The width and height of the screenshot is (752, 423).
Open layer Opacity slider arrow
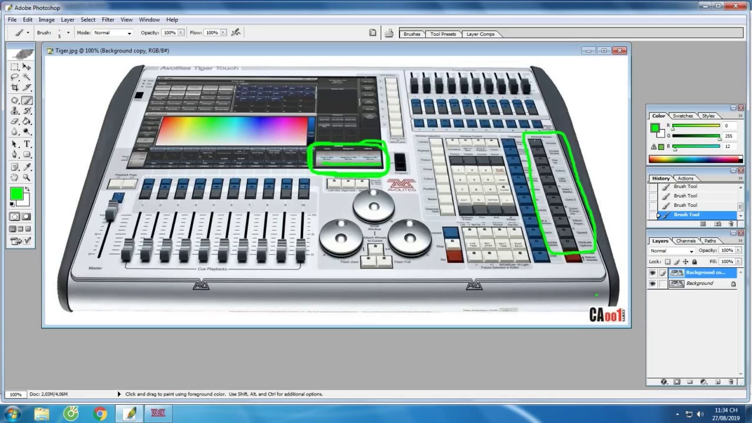point(737,251)
